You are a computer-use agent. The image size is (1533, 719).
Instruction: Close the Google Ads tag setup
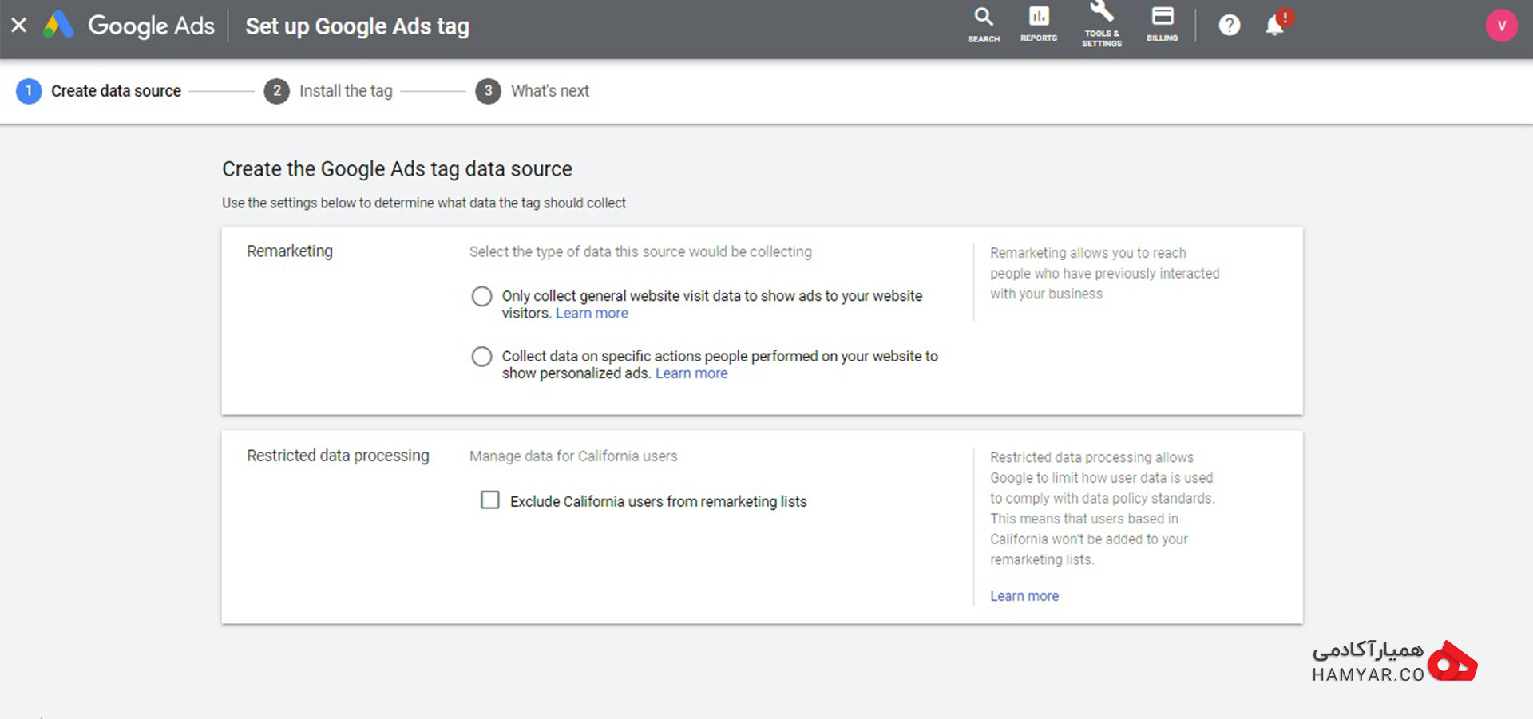click(x=19, y=26)
